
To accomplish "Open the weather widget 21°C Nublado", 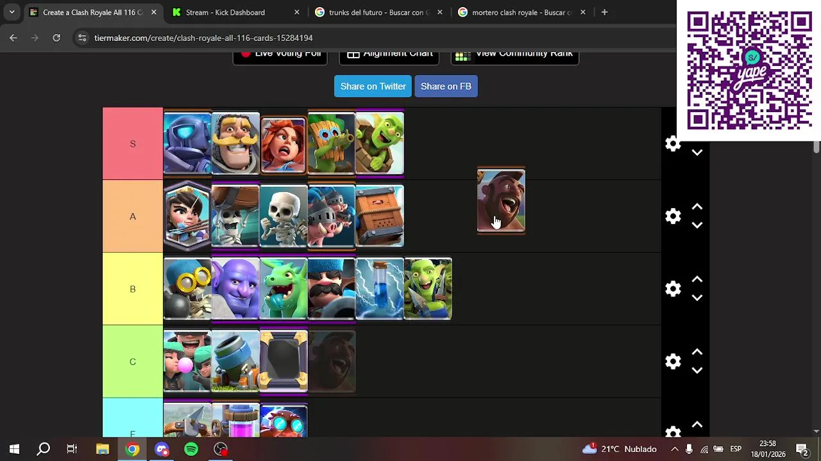I will tap(619, 449).
